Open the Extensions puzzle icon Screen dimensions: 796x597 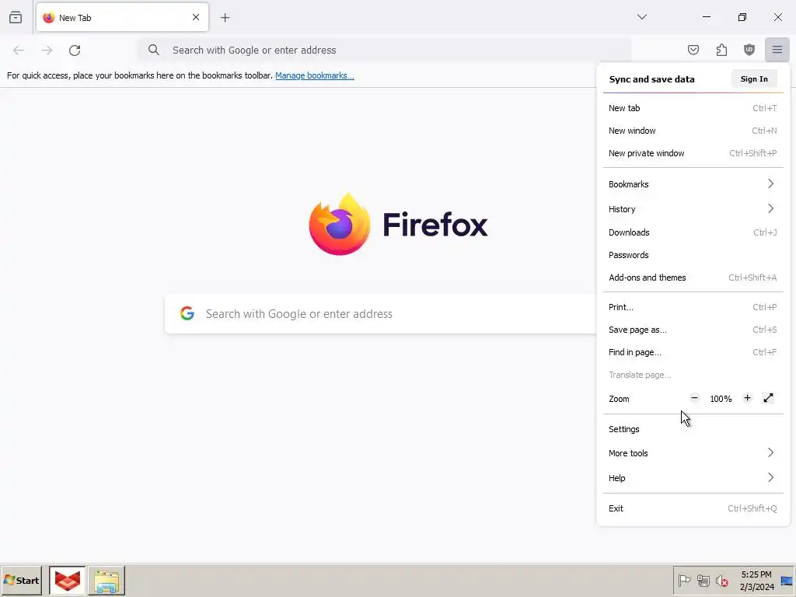tap(721, 50)
